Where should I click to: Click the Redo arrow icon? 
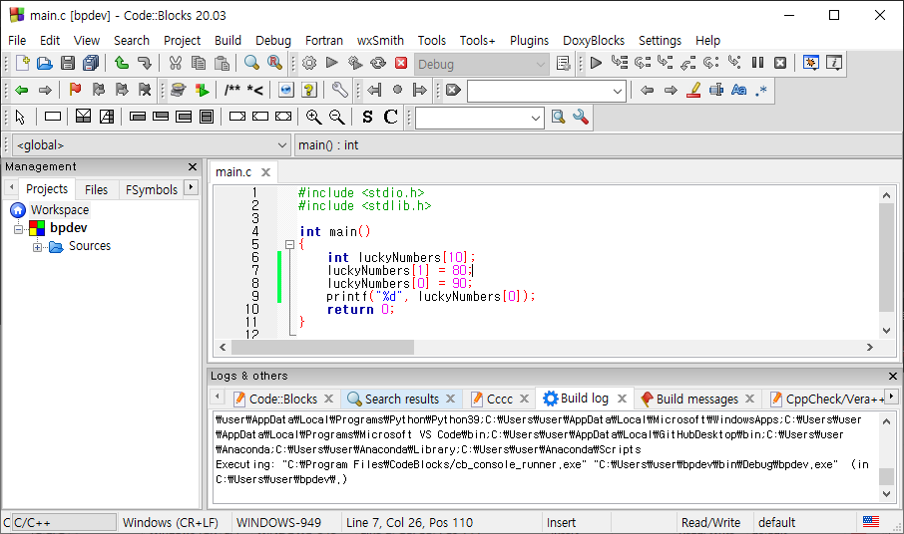click(x=144, y=63)
